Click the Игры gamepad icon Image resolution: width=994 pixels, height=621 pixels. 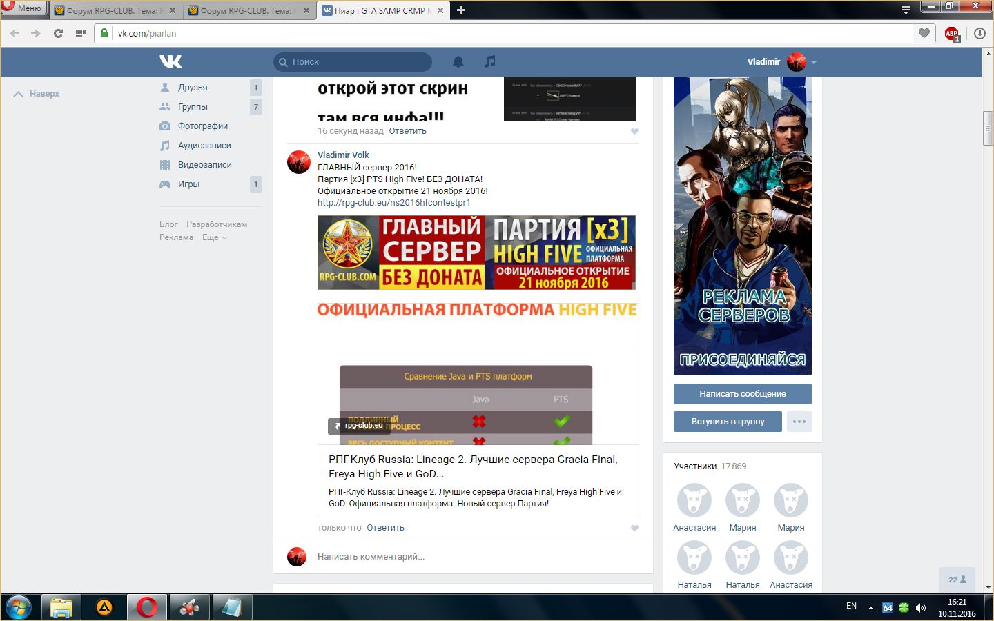click(x=165, y=184)
